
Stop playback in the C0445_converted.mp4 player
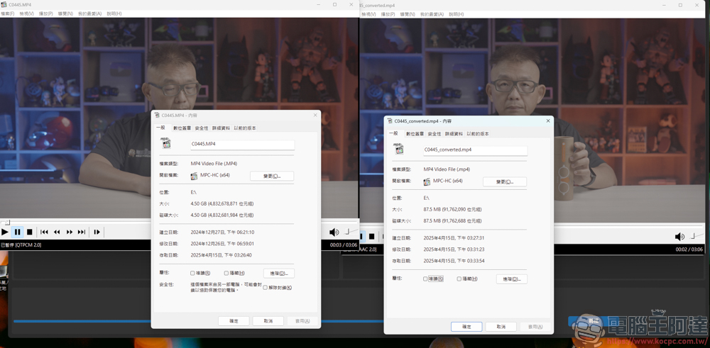[371, 236]
